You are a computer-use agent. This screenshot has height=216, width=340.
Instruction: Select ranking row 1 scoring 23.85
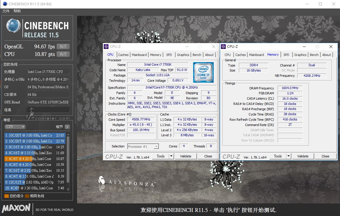tap(35, 135)
